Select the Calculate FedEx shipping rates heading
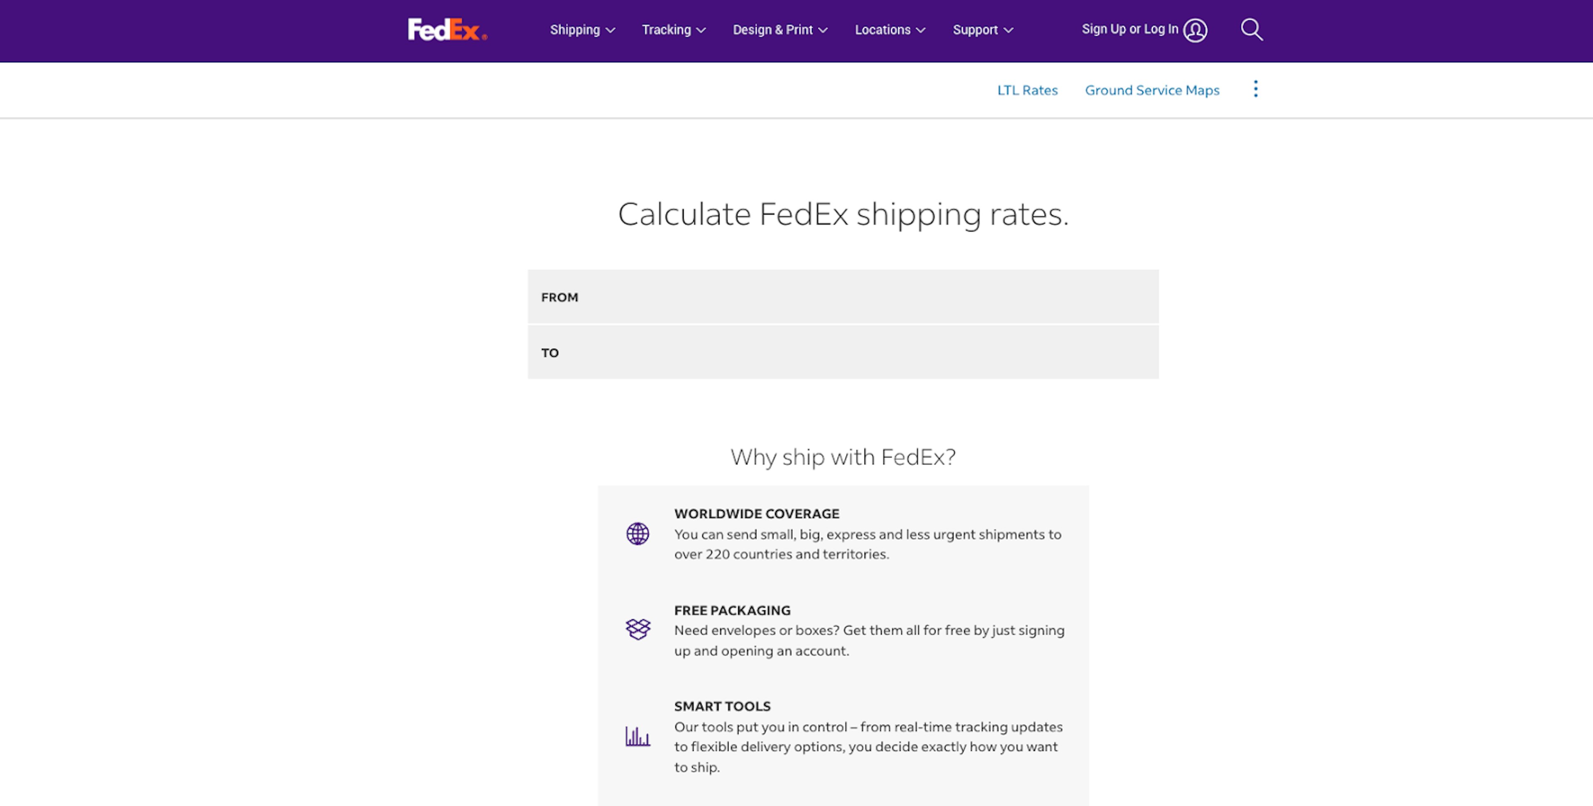1593x806 pixels. pos(843,214)
